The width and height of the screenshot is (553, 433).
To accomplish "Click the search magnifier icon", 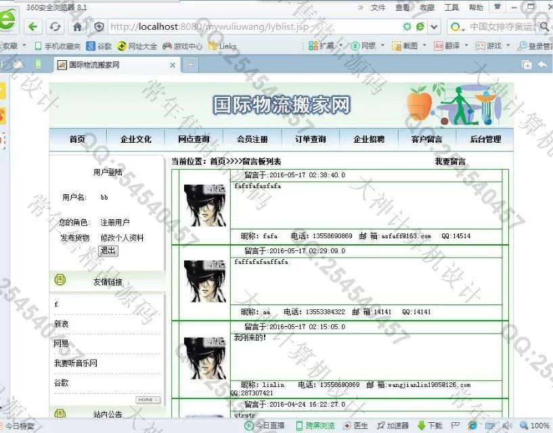I will click(544, 27).
